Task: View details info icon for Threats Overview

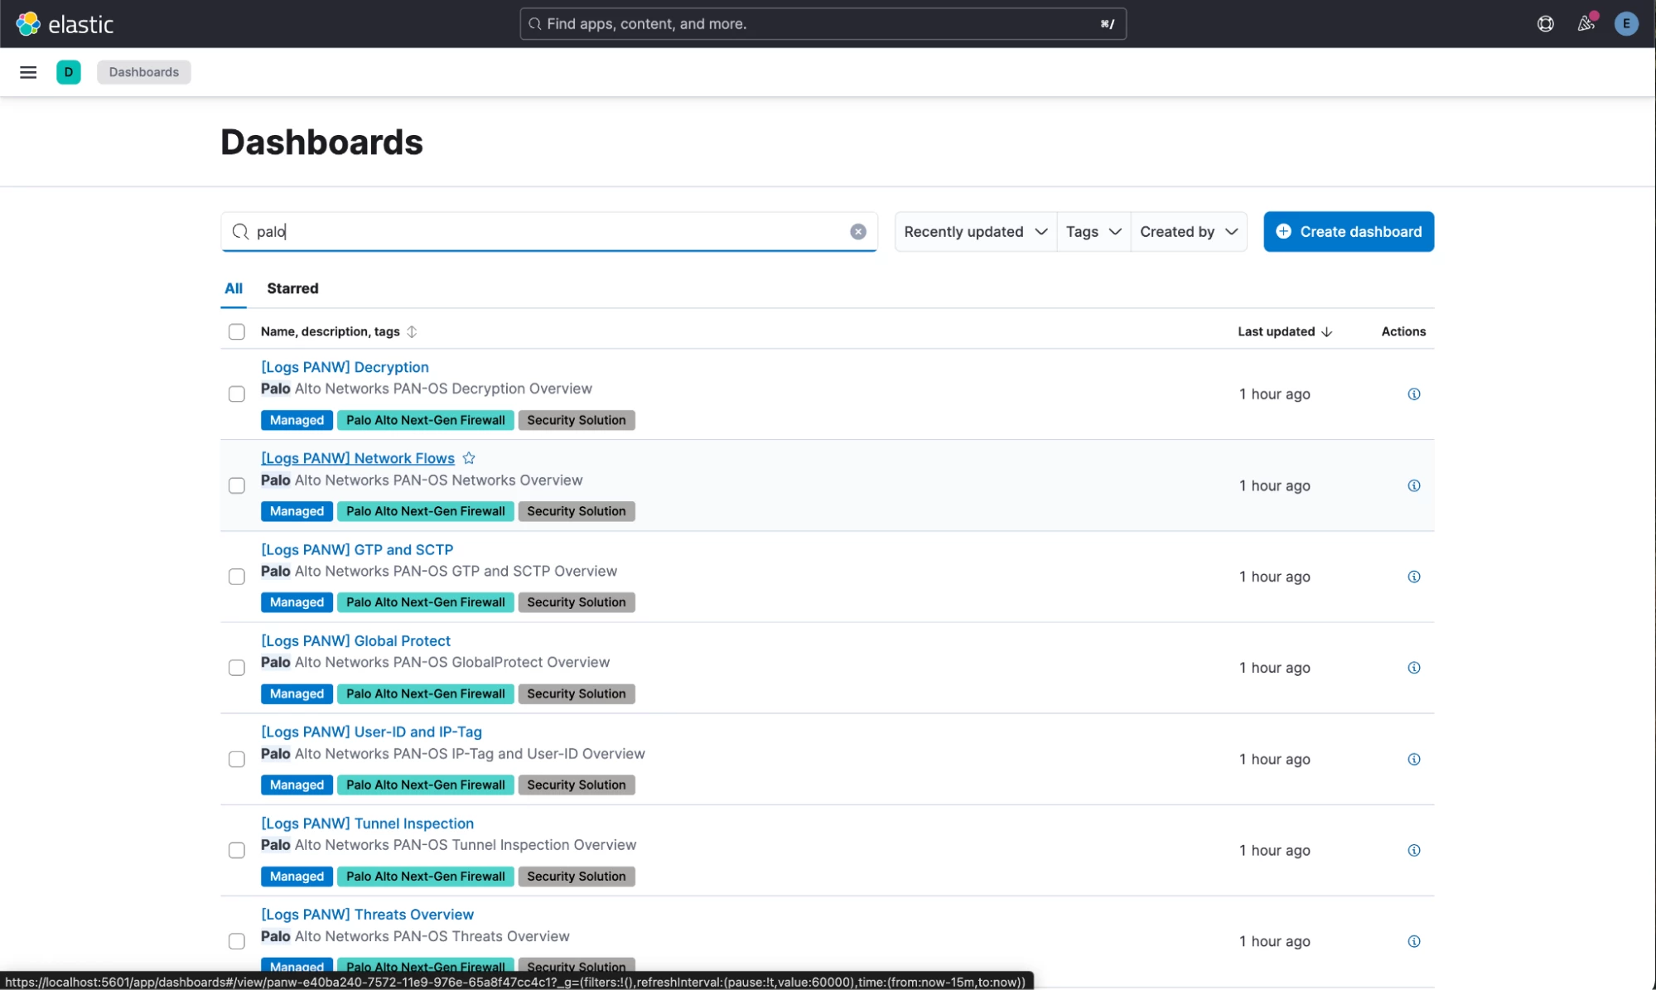Action: point(1414,941)
